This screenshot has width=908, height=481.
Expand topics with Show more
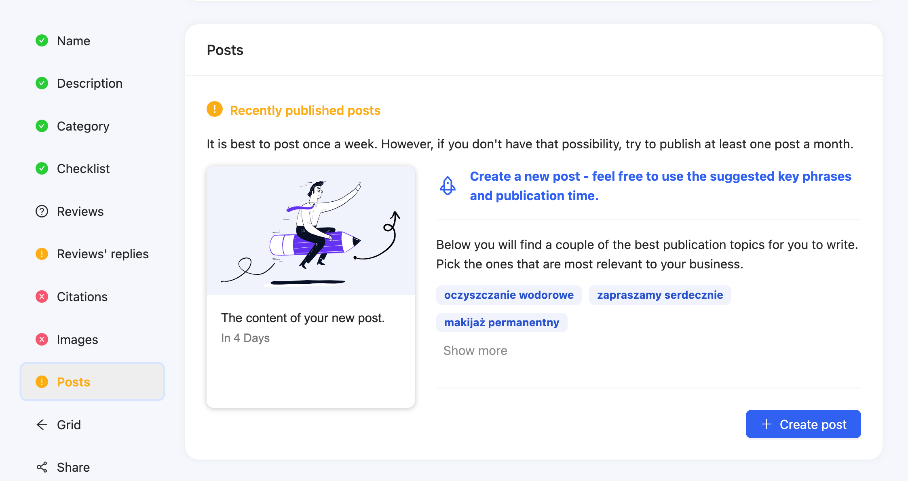pos(475,350)
